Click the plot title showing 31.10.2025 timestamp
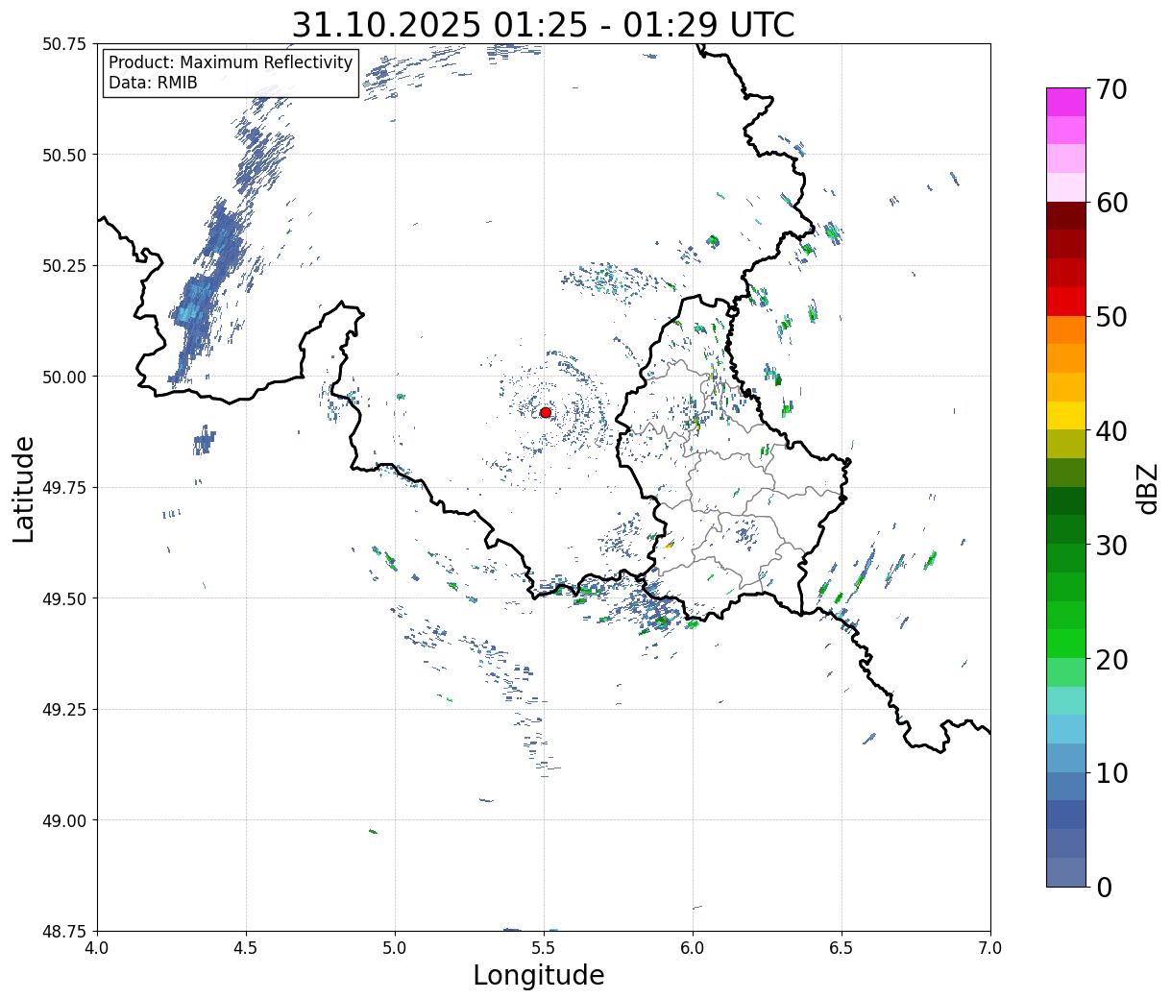The width and height of the screenshot is (1171, 999). (543, 25)
